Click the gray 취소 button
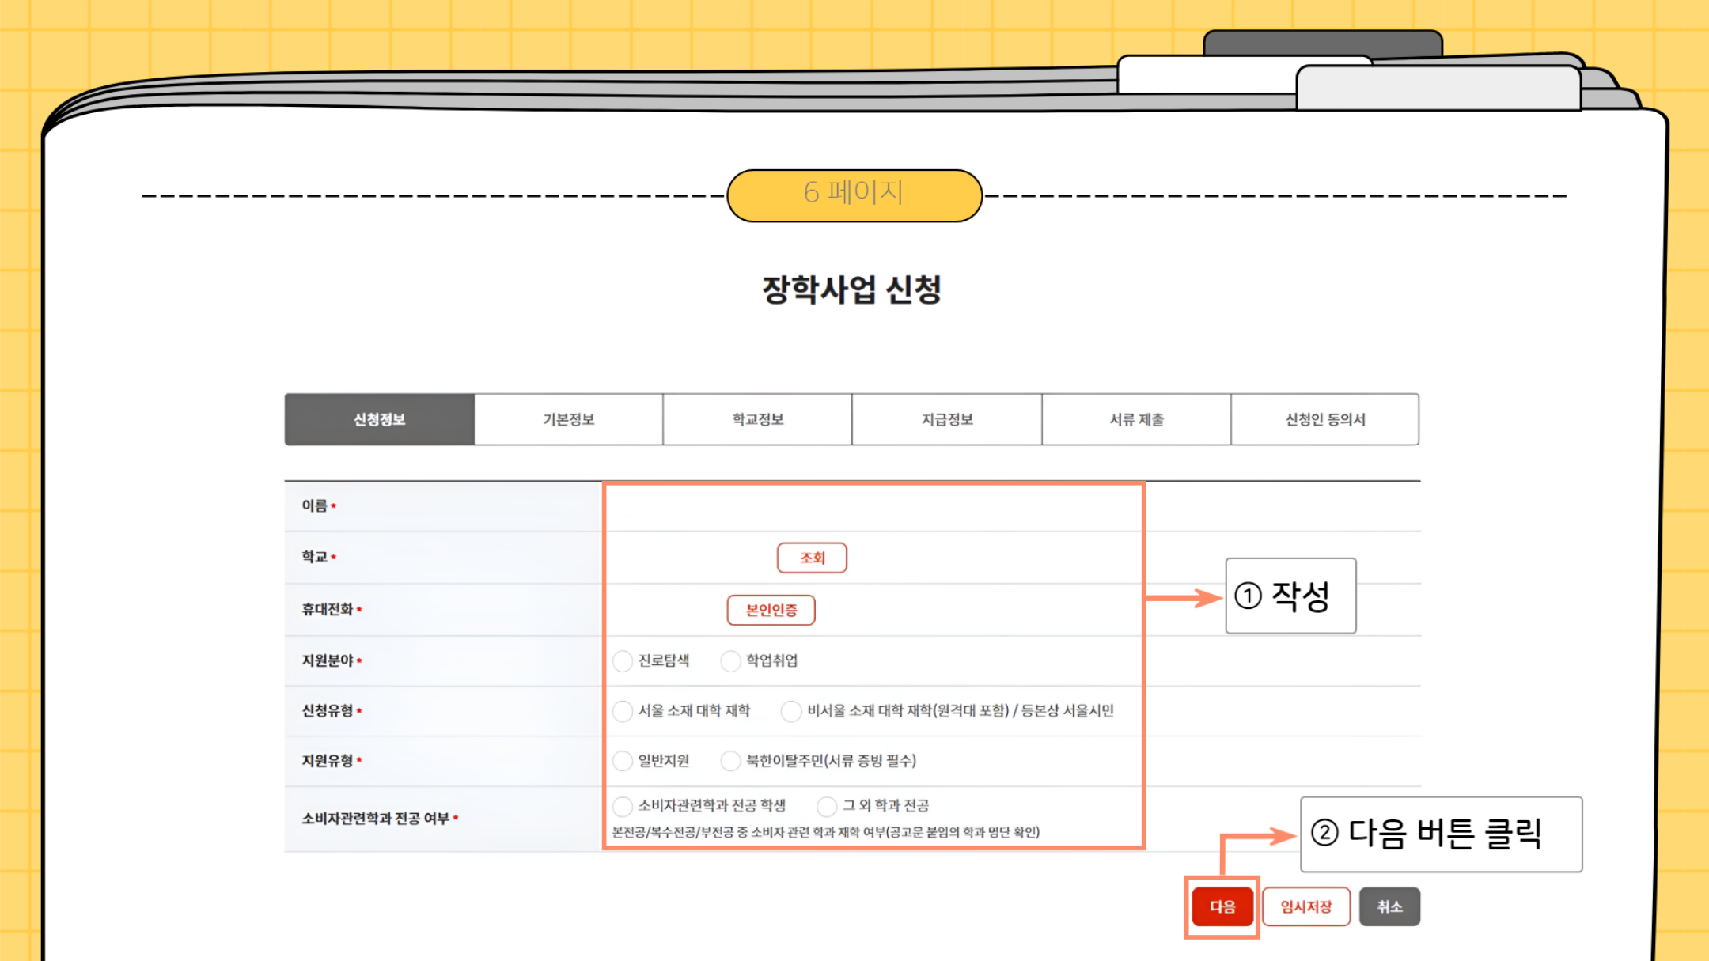The height and width of the screenshot is (961, 1709). (x=1389, y=906)
